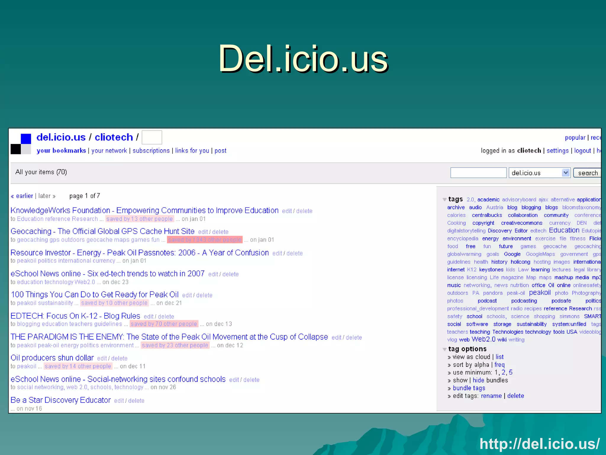Sort tags by freq
The height and width of the screenshot is (455, 606).
tap(499, 365)
